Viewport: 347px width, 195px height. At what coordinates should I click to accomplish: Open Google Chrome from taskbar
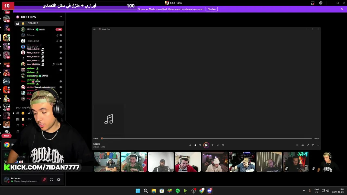(x=201, y=191)
